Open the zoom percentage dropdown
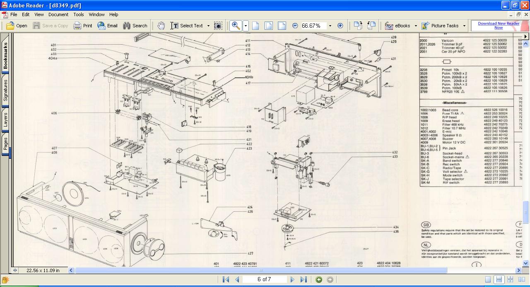Screen dimensions: 530x287 coord(330,26)
